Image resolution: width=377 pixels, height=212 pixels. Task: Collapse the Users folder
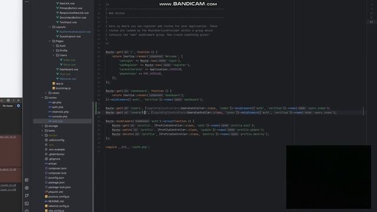(54, 55)
